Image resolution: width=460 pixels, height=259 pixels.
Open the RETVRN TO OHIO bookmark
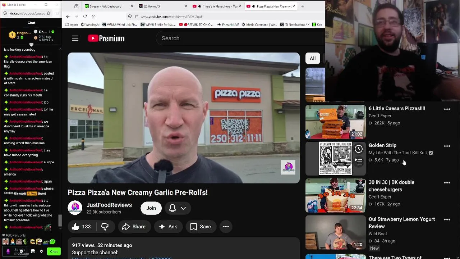pyautogui.click(x=197, y=24)
